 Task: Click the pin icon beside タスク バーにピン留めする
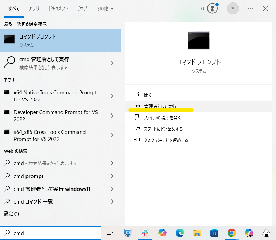(137, 140)
